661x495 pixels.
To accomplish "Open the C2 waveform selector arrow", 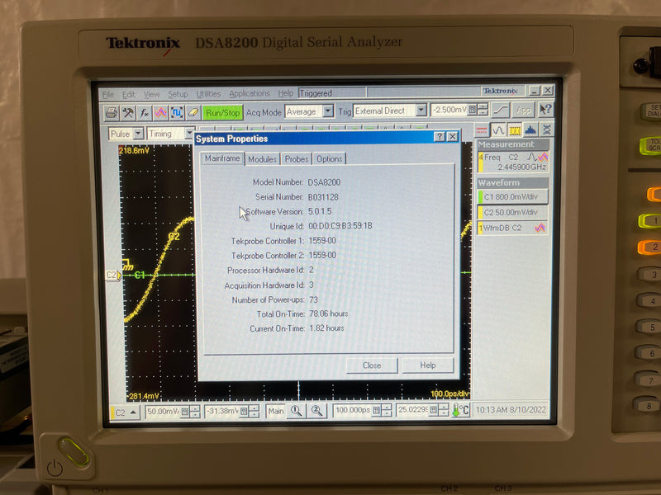I will 133,412.
